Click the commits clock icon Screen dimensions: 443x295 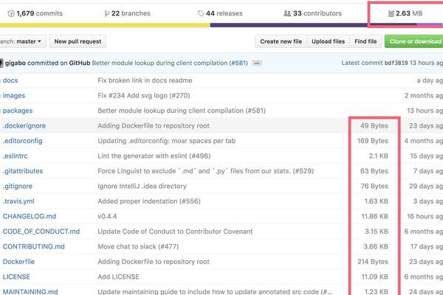point(11,13)
